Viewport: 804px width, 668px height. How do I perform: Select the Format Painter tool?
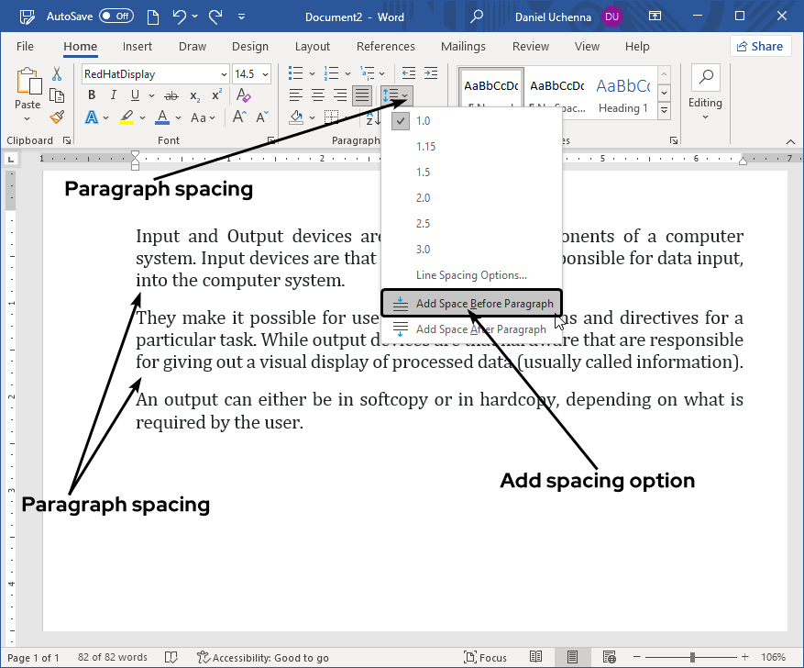pyautogui.click(x=56, y=117)
